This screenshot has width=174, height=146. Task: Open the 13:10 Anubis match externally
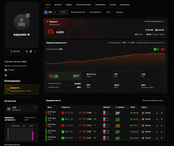click(x=162, y=138)
